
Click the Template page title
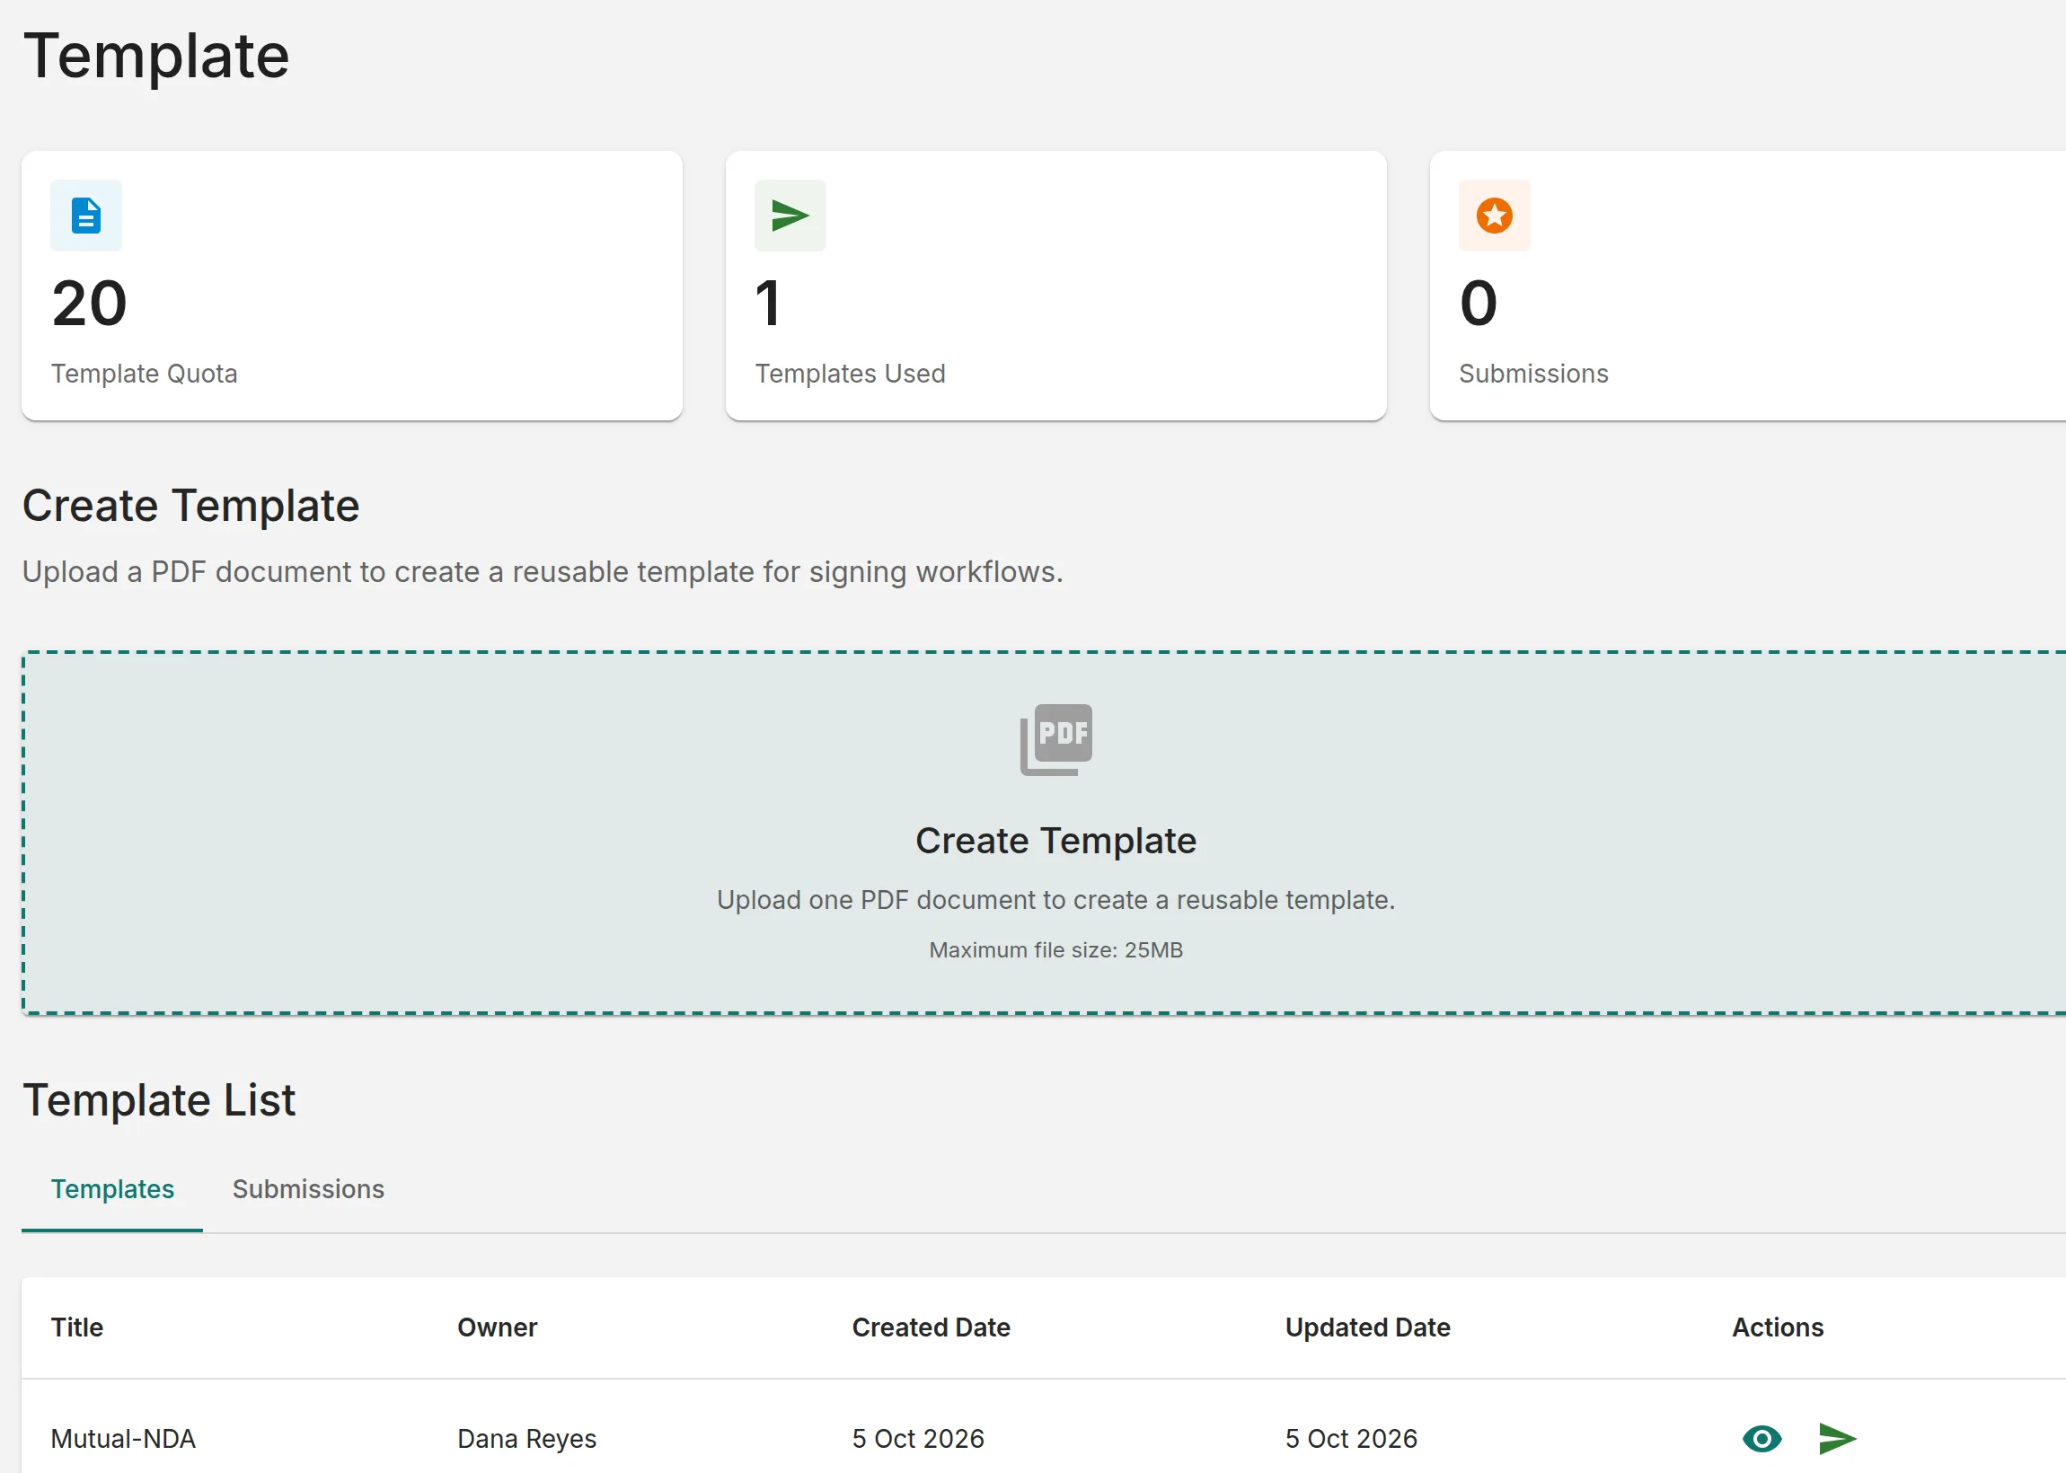[156, 57]
